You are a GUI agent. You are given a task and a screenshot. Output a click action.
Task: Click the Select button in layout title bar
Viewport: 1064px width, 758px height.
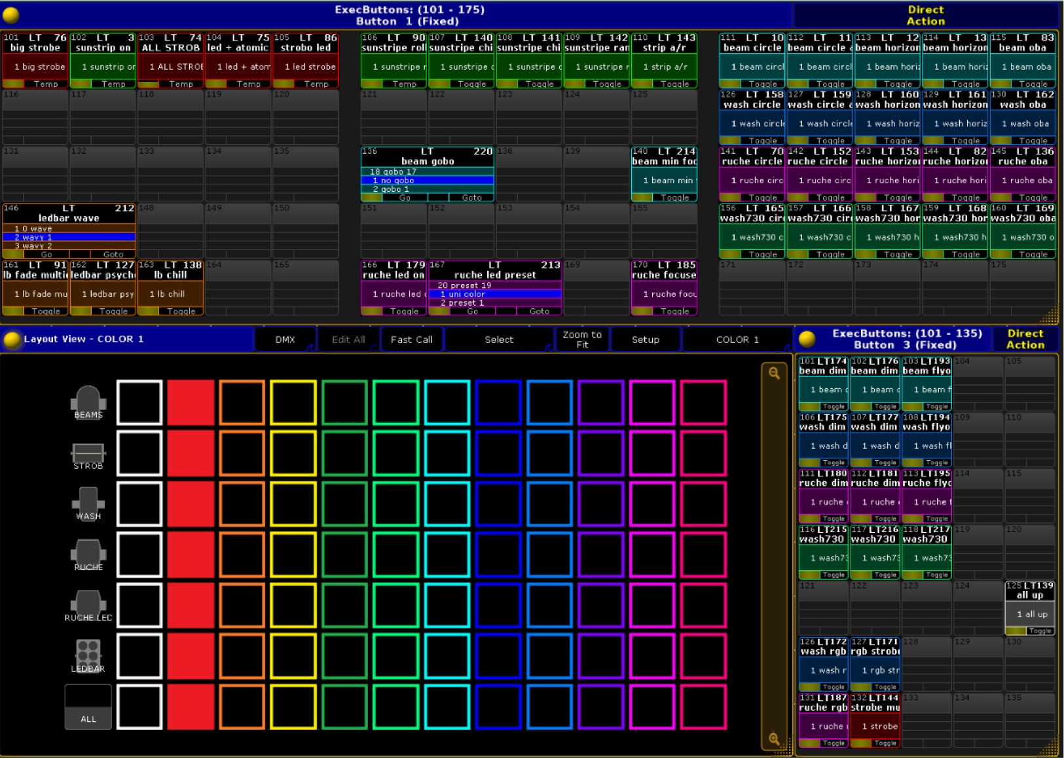(499, 339)
